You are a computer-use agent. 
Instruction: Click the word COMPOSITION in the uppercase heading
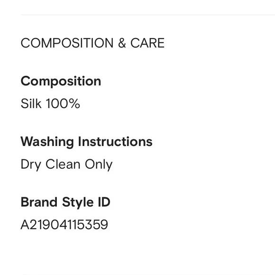pos(67,43)
